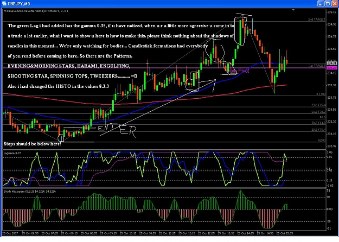339x242 pixels.
Task: Click the 235.15 price axis value
Action: click(331, 12)
